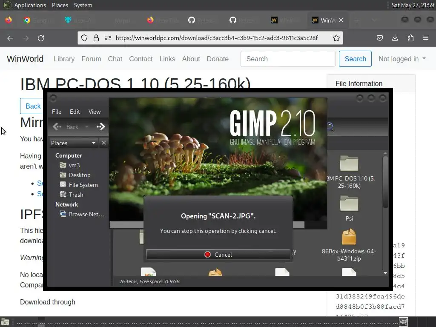This screenshot has height=327, width=436.
Task: Open the Links nav link
Action: [x=167, y=59]
